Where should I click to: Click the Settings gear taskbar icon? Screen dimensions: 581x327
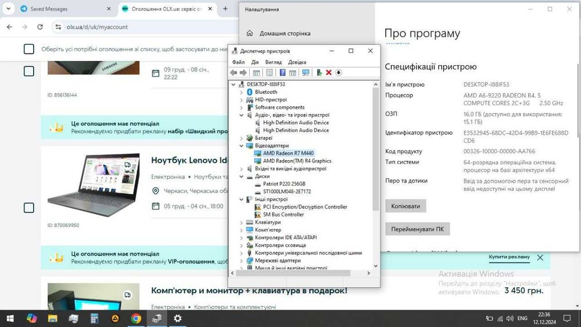click(x=178, y=318)
